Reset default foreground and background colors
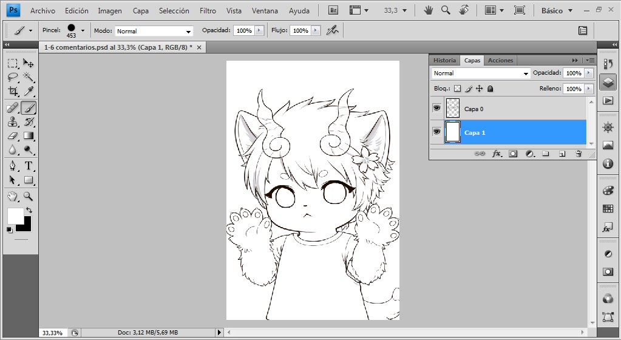Image resolution: width=621 pixels, height=340 pixels. coord(10,230)
